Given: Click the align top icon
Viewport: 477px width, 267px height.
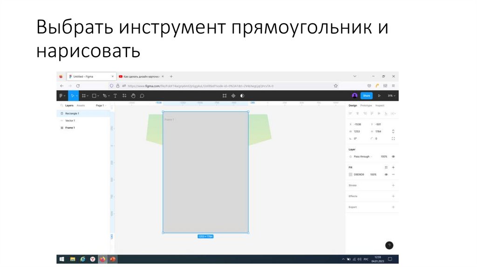Looking at the screenshot, I should (x=372, y=113).
